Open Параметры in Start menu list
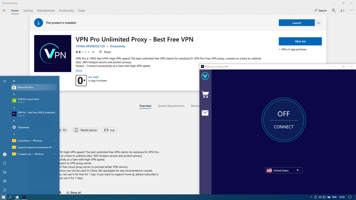356x200 pixels. (34, 127)
